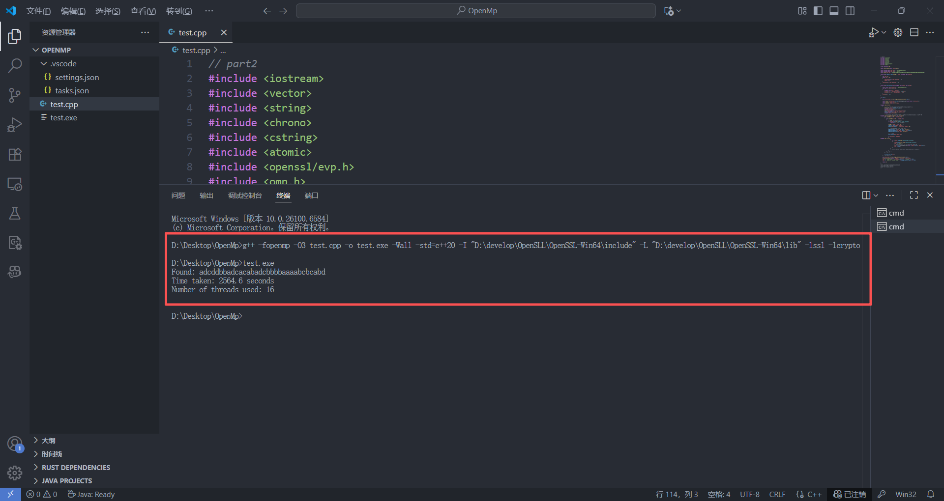Expand the JAVA PROJECTS section
The width and height of the screenshot is (944, 501).
94,481
